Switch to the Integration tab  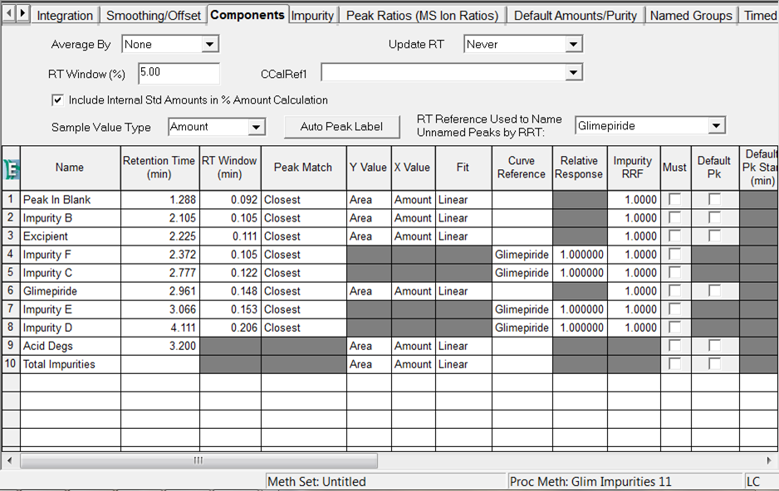click(65, 16)
